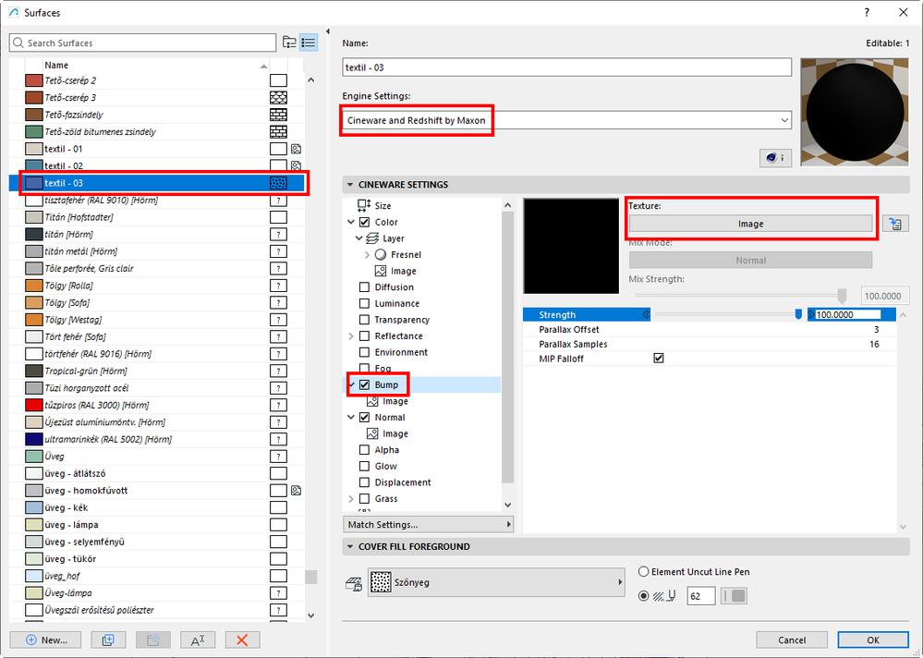Click Strength left keyframe arrow icon
Image resolution: width=923 pixels, height=658 pixels.
646,315
